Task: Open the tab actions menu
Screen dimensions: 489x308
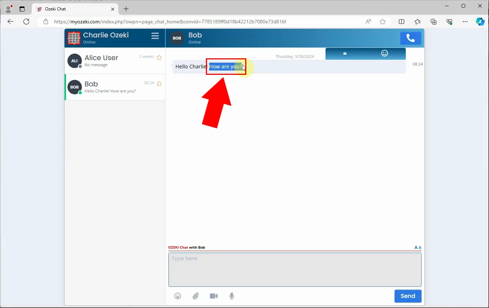Action: click(22, 9)
